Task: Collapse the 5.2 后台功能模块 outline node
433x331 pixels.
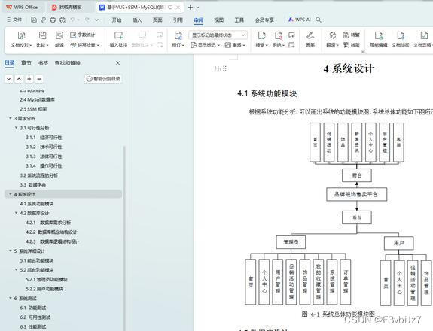Action: point(17,270)
